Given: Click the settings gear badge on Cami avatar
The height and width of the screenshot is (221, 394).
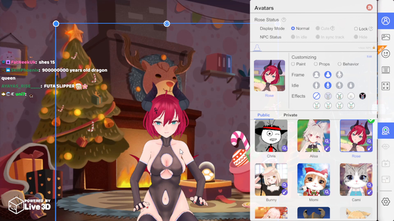Looking at the screenshot, I should pyautogui.click(x=369, y=185).
